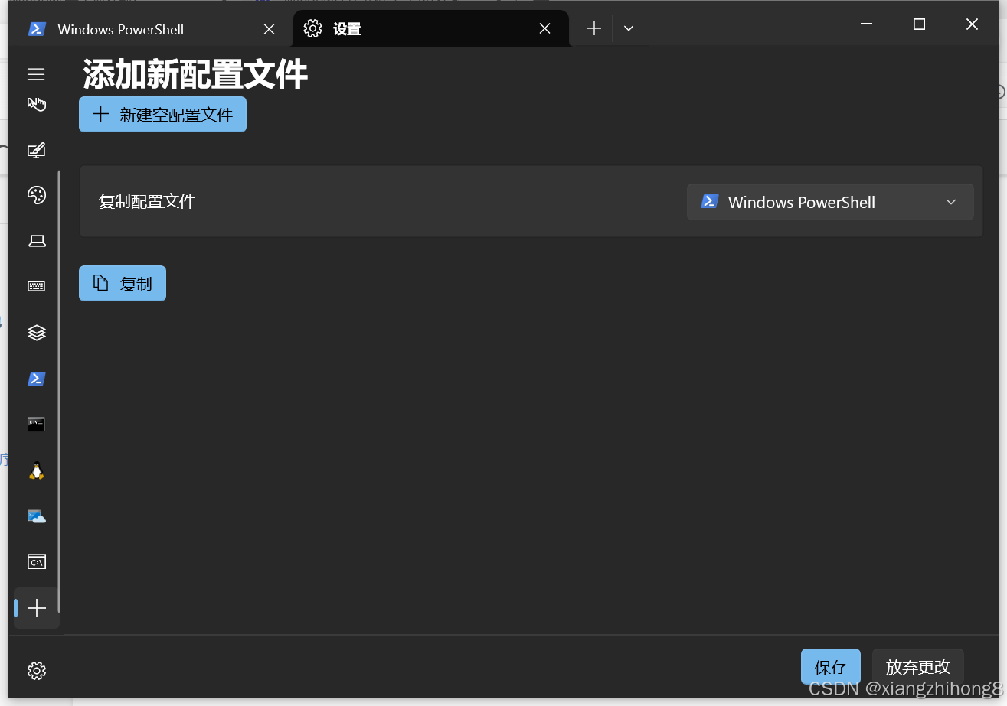Viewport: 1007px width, 706px height.
Task: Select the Command Prompt profile icon in sidebar
Action: point(36,424)
